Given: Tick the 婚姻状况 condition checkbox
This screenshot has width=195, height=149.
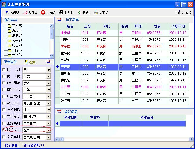Looking at the screenshot, I should coord(4,90).
